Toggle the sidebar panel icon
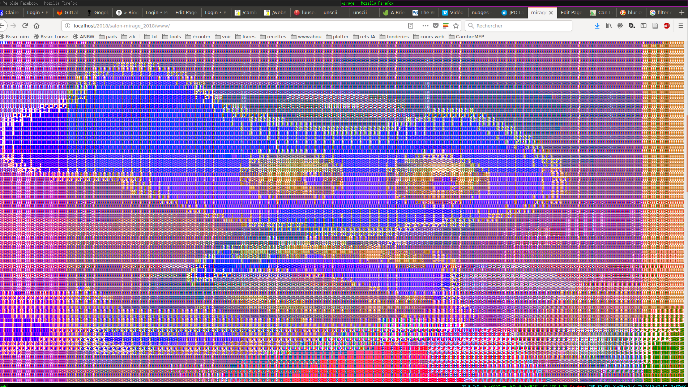The width and height of the screenshot is (688, 387). coord(644,26)
